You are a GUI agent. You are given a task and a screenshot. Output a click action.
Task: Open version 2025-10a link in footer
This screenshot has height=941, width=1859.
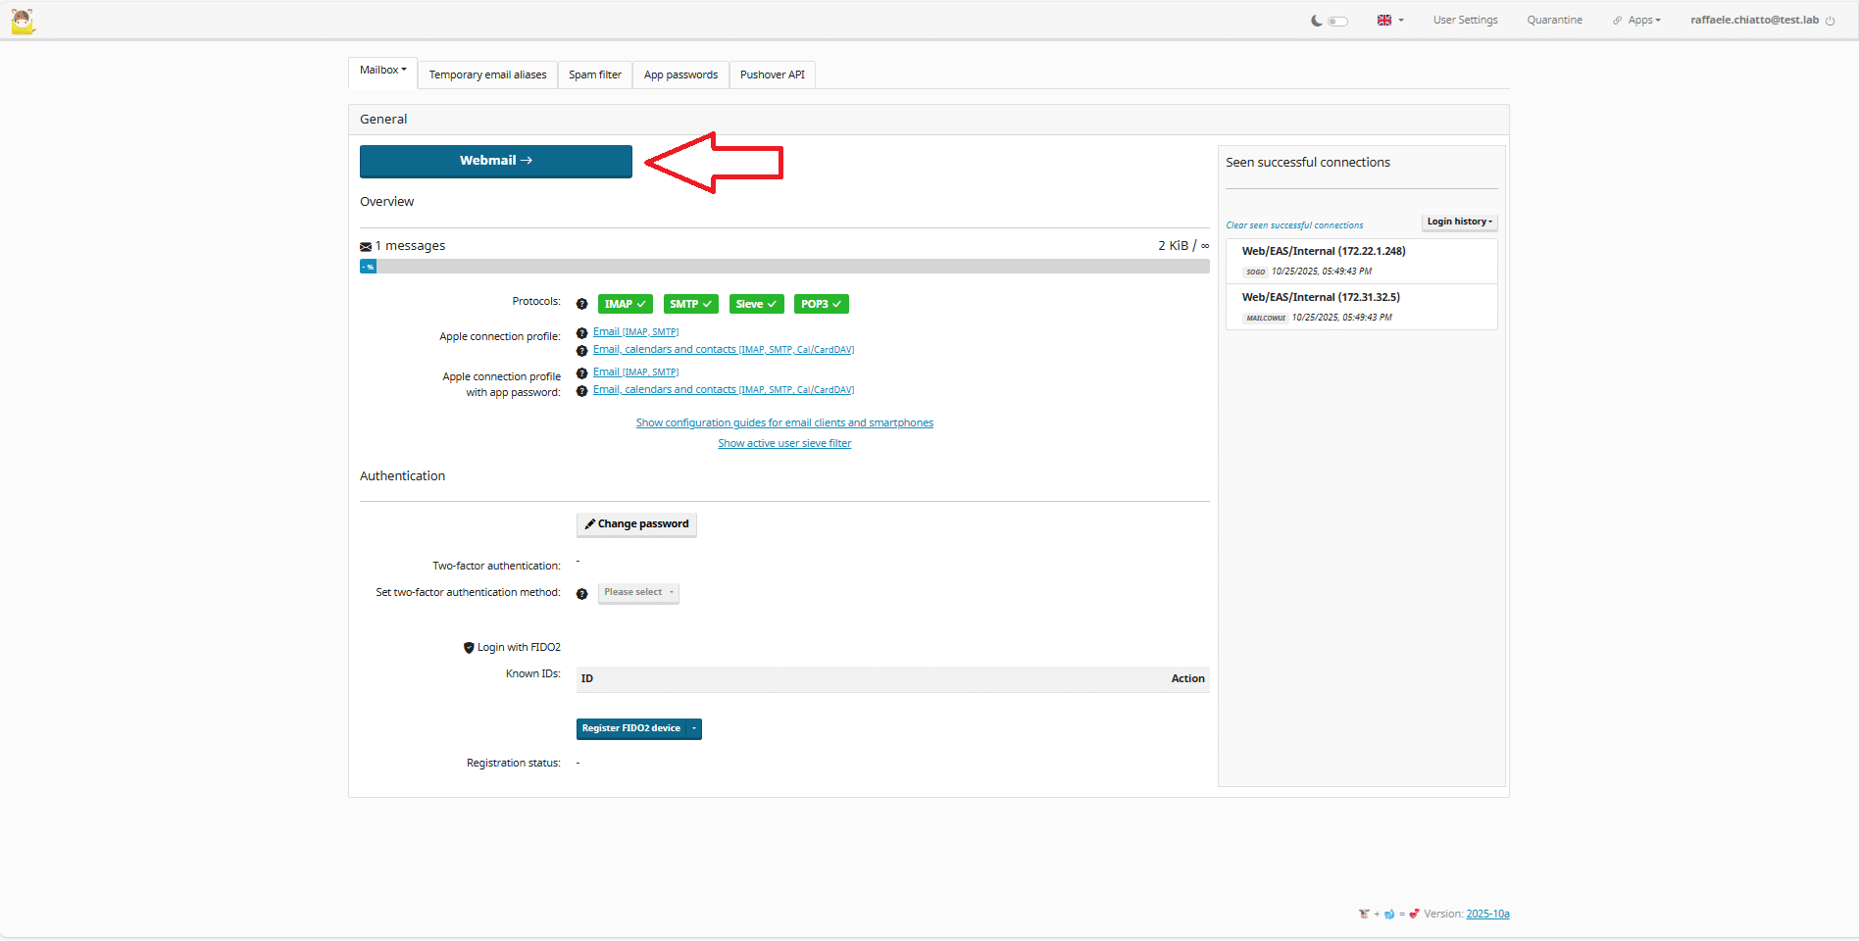[x=1487, y=914]
